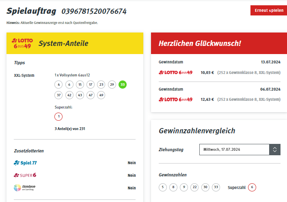
Task: Click LOTTO 6aus49 logo for 13.07.2024 win
Action: tap(175, 73)
